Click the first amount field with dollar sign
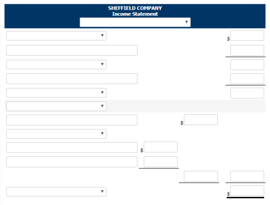This screenshot has height=205, width=270. click(247, 36)
